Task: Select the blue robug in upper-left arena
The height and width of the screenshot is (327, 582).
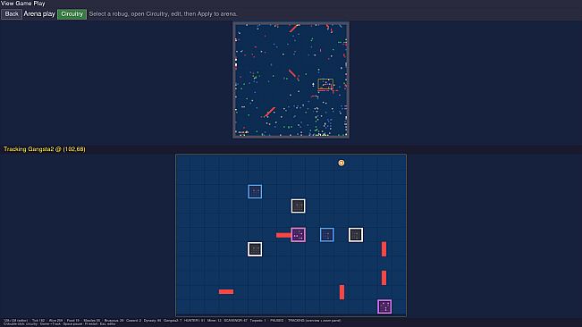Action: [x=255, y=191]
